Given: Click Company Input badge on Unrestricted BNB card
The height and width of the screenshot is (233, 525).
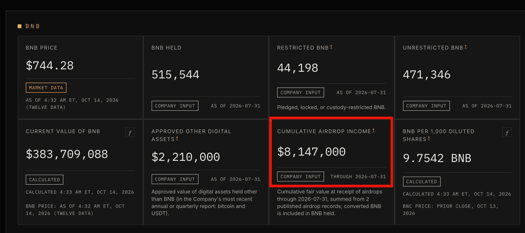Looking at the screenshot, I should point(426,106).
